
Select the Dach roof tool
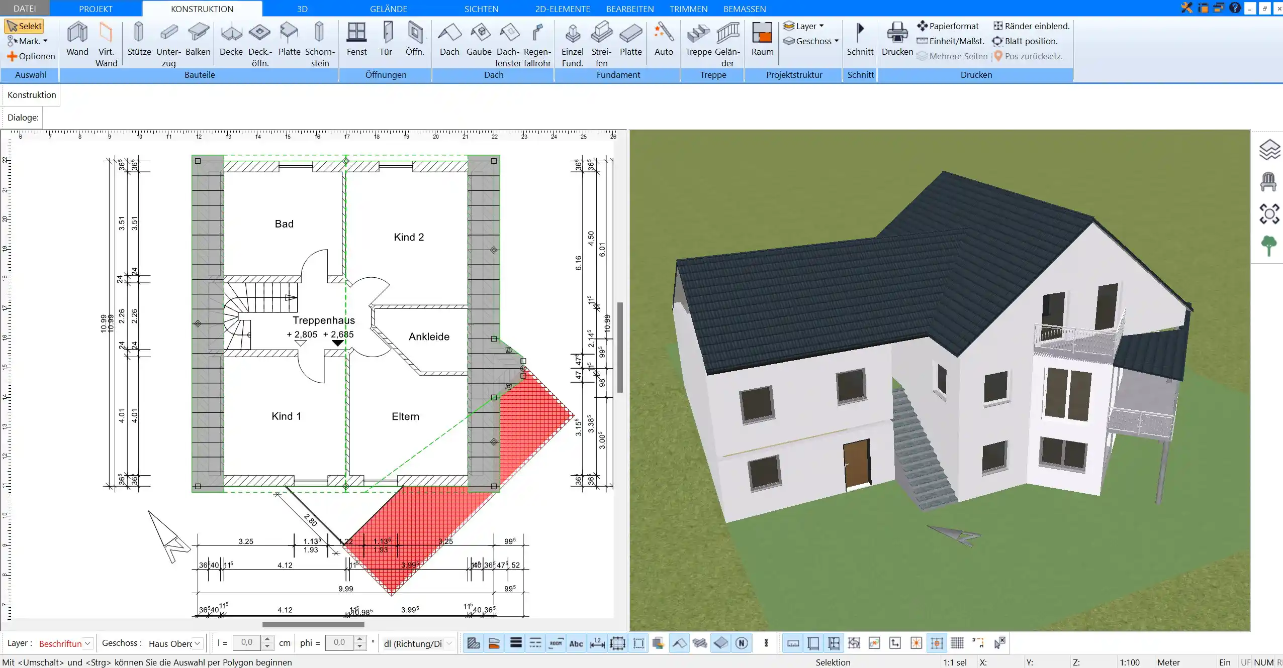click(x=449, y=40)
